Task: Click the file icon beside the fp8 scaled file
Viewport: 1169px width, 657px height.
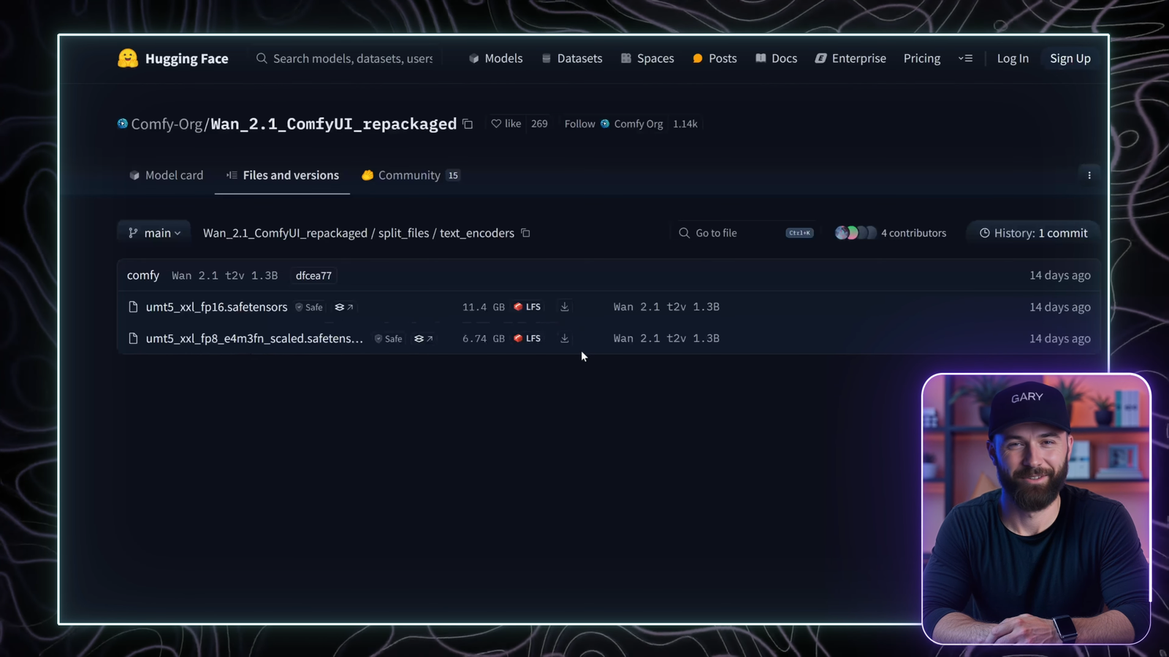Action: click(x=133, y=338)
